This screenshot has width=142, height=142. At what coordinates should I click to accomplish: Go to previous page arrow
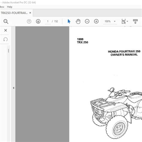pyautogui.click(x=29, y=21)
